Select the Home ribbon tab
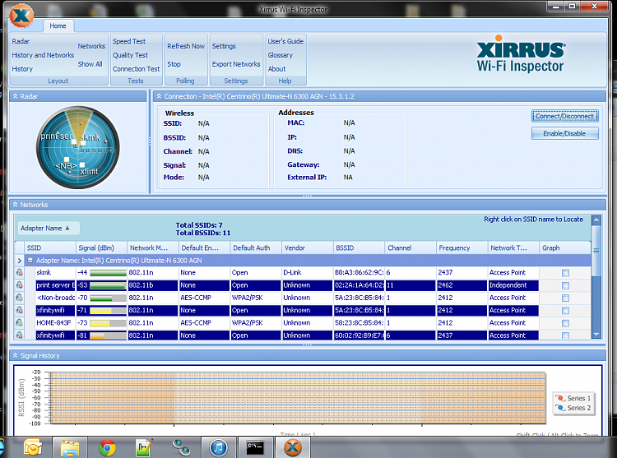Image resolution: width=617 pixels, height=458 pixels. [x=58, y=26]
